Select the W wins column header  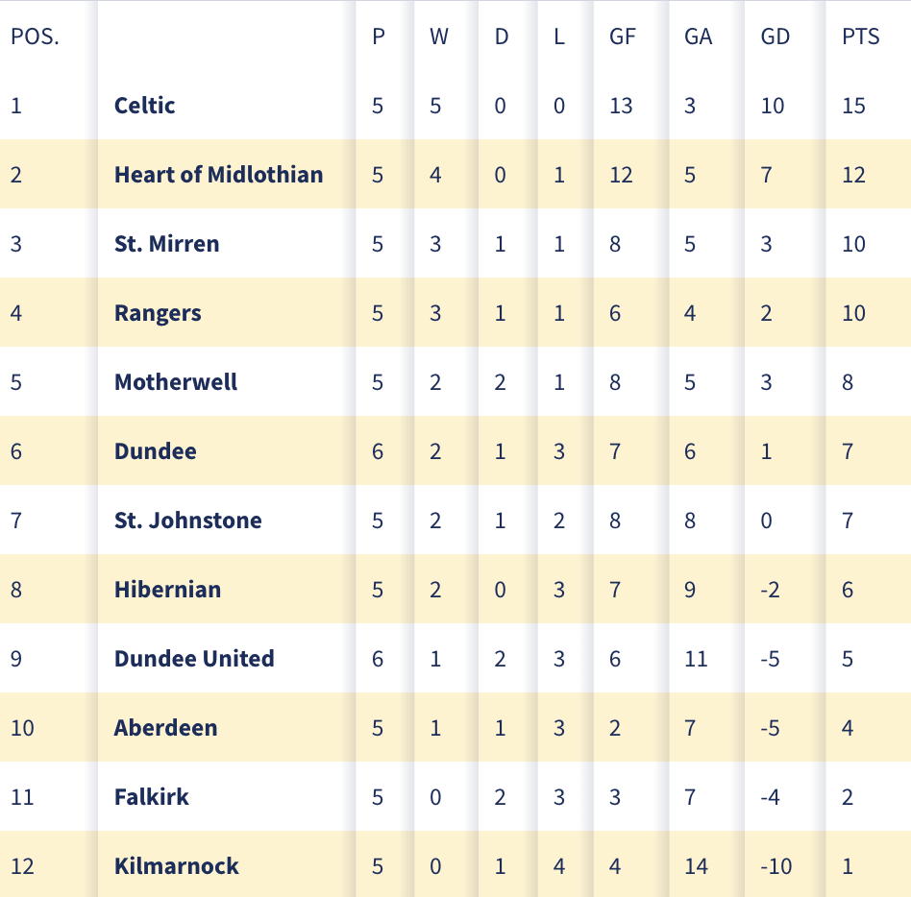438,36
